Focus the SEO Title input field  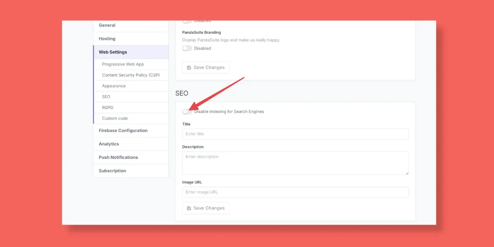click(295, 134)
